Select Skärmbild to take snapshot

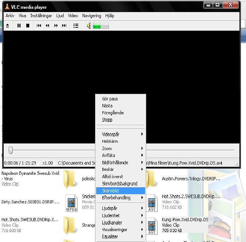[x=121, y=191]
